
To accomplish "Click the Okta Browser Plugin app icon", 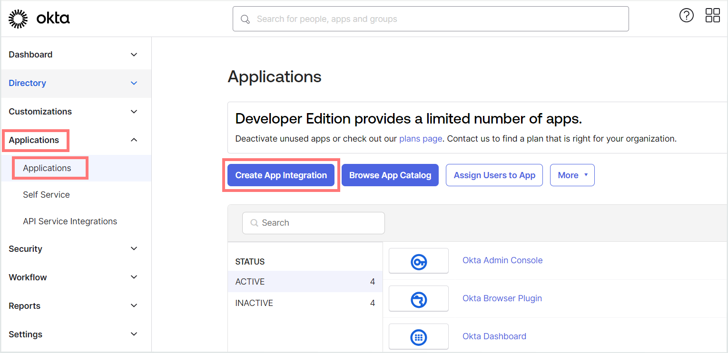I will coord(419,299).
